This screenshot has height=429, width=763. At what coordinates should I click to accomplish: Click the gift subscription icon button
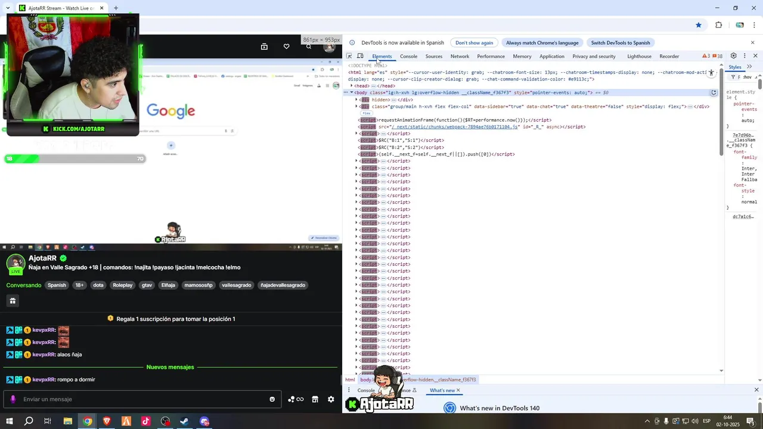point(13,301)
